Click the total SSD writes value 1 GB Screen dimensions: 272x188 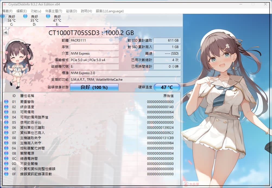tap(167, 47)
